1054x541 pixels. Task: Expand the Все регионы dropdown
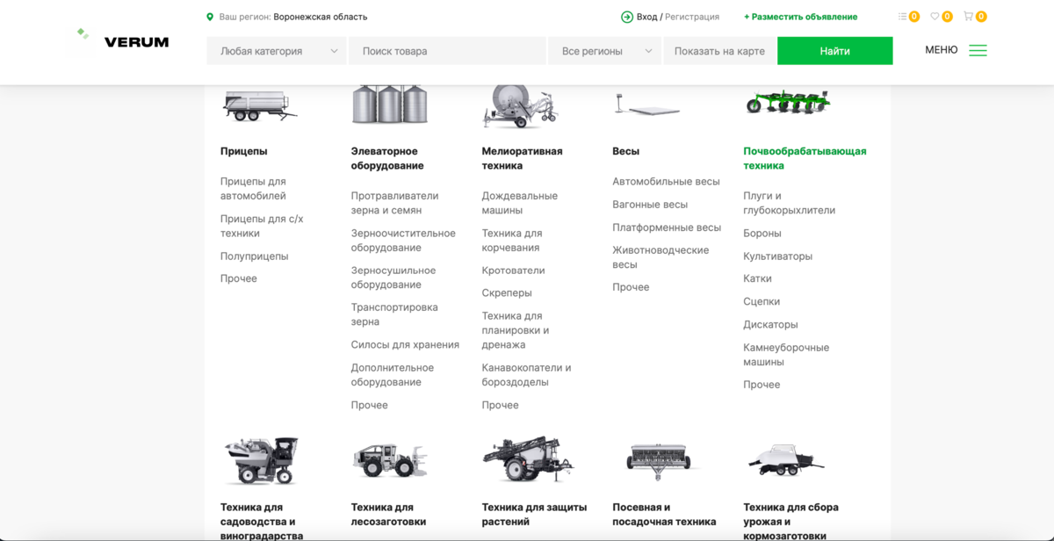[603, 51]
